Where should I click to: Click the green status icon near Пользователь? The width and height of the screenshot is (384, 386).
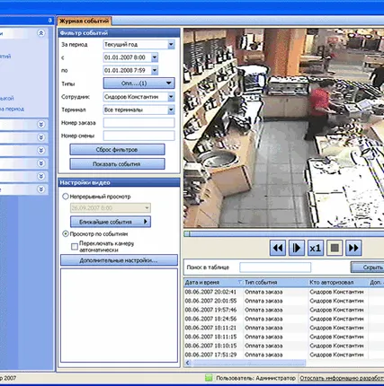coord(209,378)
